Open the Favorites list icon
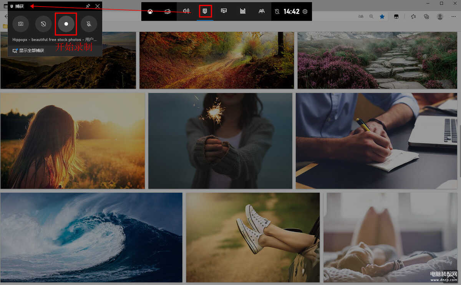The width and height of the screenshot is (461, 285). 413,16
